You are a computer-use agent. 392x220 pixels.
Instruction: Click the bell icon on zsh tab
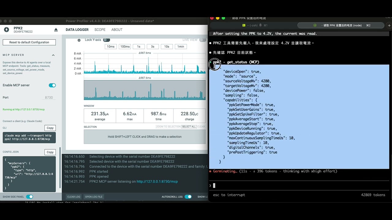click(260, 25)
